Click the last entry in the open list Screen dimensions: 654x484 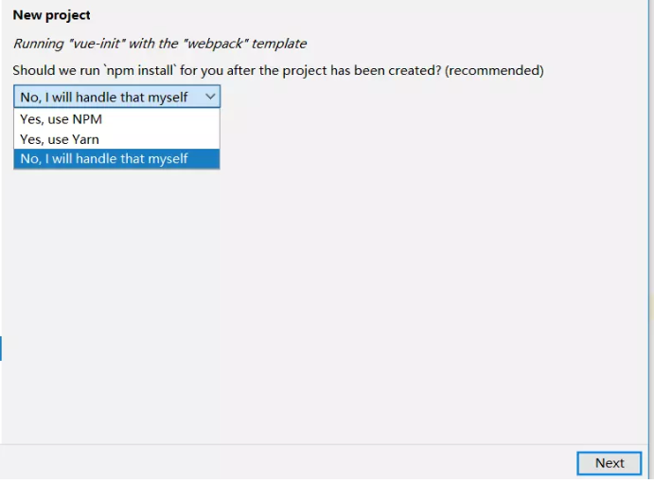pos(104,159)
